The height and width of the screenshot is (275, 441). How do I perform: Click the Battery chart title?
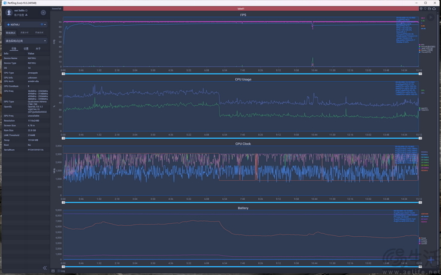pos(243,208)
